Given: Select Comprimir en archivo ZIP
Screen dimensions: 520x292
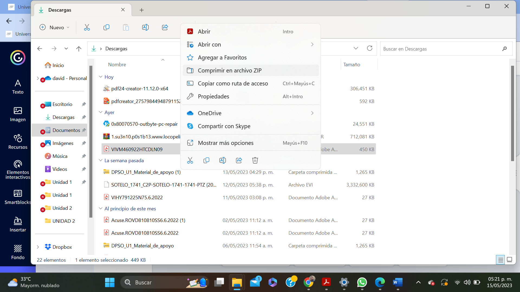Looking at the screenshot, I should 229,71.
